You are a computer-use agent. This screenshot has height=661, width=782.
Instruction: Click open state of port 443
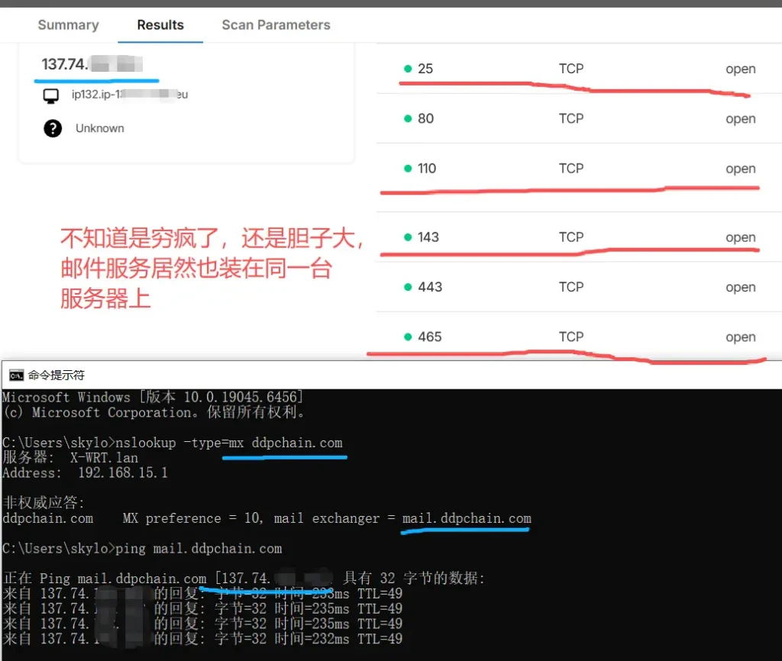point(741,287)
